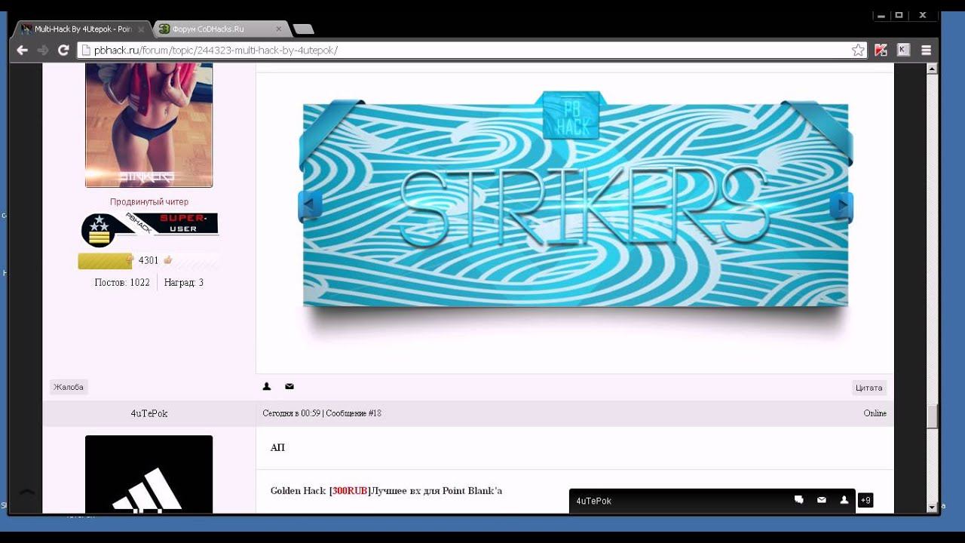Click the page scrollbar up arrow

point(932,69)
